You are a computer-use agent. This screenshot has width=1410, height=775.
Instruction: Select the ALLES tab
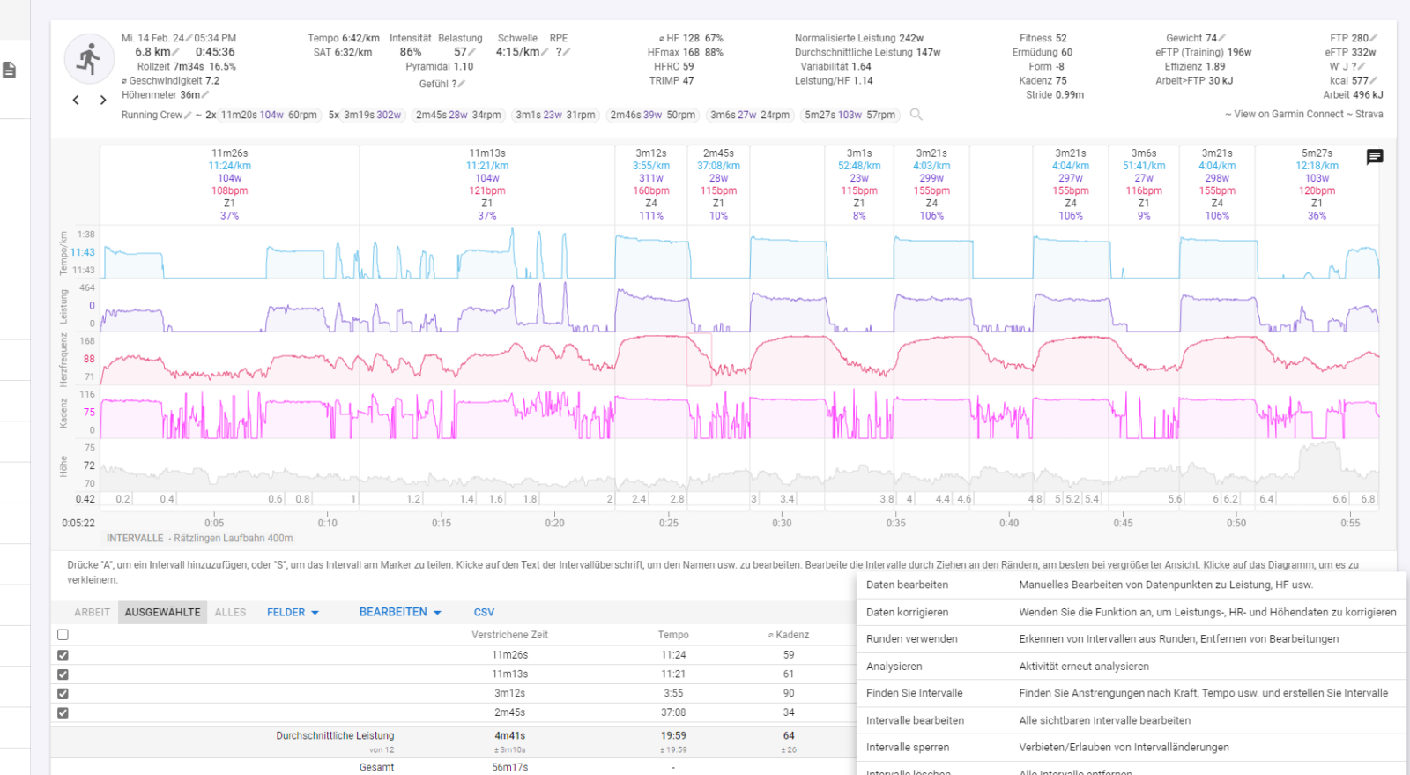point(230,612)
